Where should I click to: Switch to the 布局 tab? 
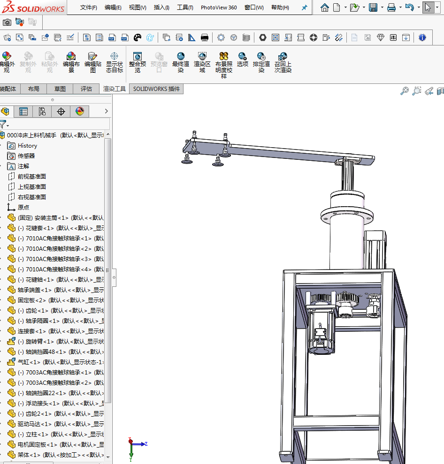coord(33,89)
